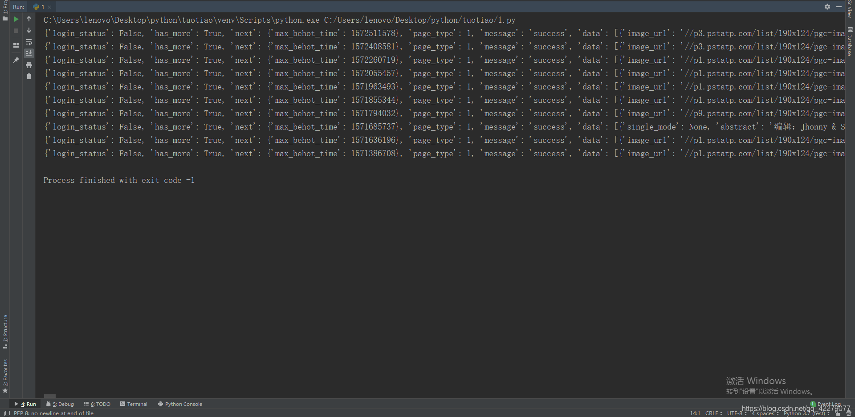Click the tool window quick access icon in status bar corner
The height and width of the screenshot is (417, 855).
pyautogui.click(x=7, y=413)
